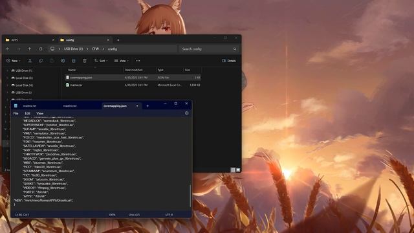Close the coremapping.json Notepad tab
Viewport: 414px width, 233px height.
[x=137, y=106]
